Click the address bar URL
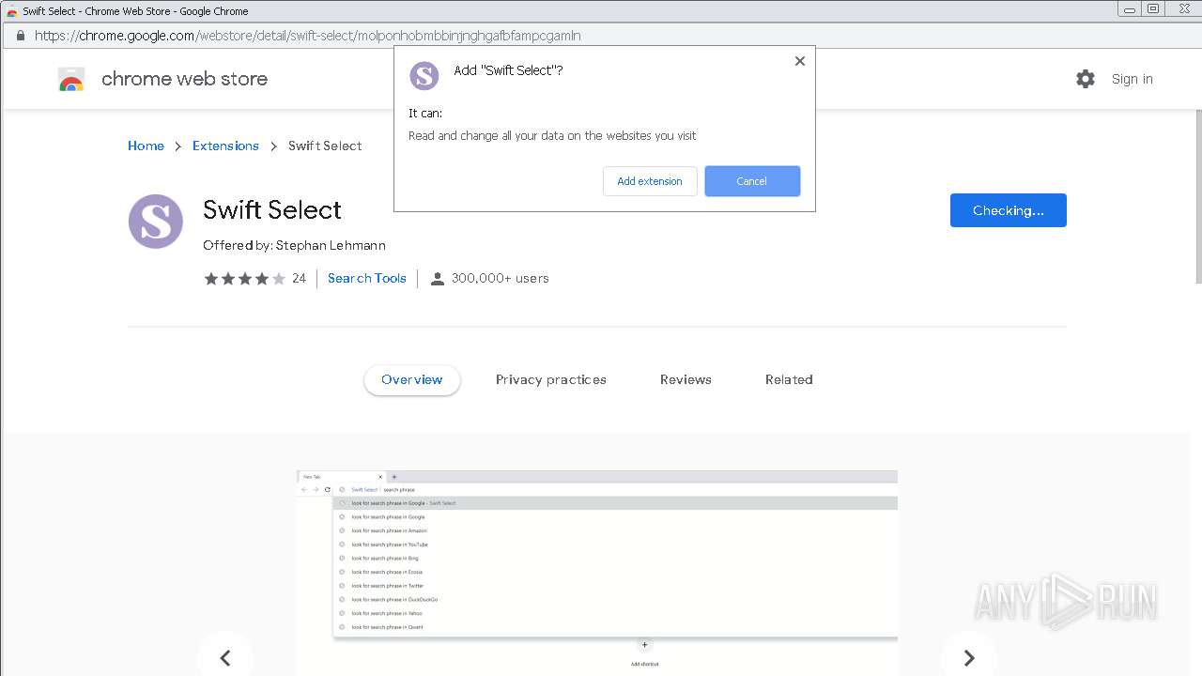1202x676 pixels. pyautogui.click(x=308, y=36)
